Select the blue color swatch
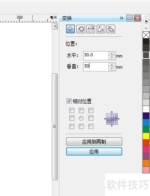 [x=146, y=123]
